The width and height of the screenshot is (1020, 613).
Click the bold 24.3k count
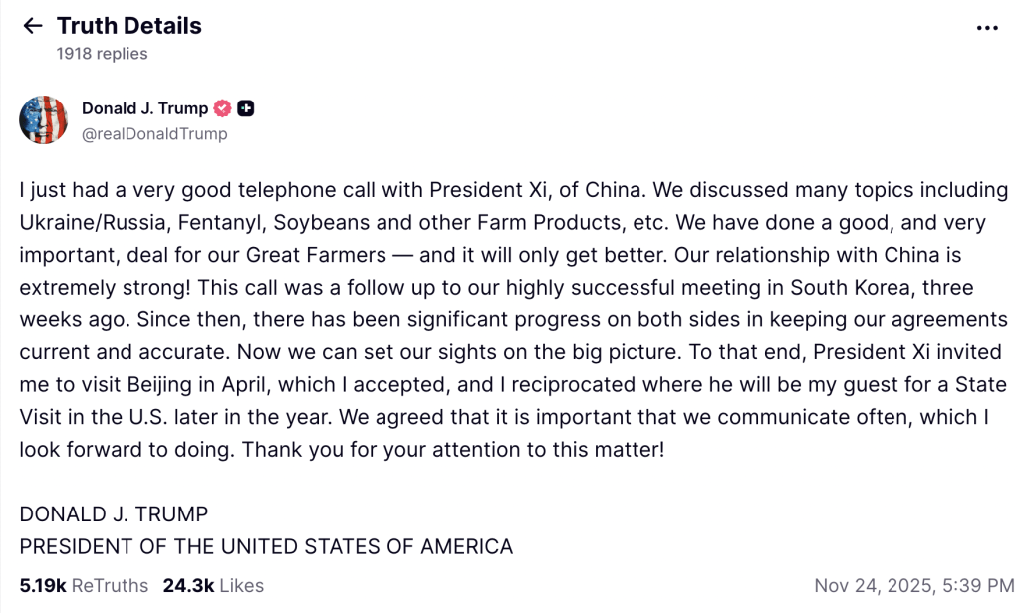tap(187, 586)
